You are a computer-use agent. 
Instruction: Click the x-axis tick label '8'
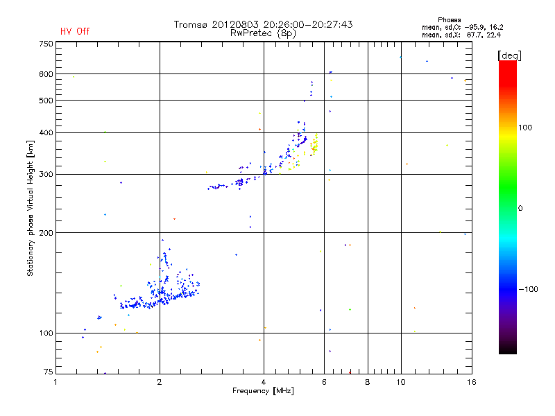pyautogui.click(x=368, y=382)
